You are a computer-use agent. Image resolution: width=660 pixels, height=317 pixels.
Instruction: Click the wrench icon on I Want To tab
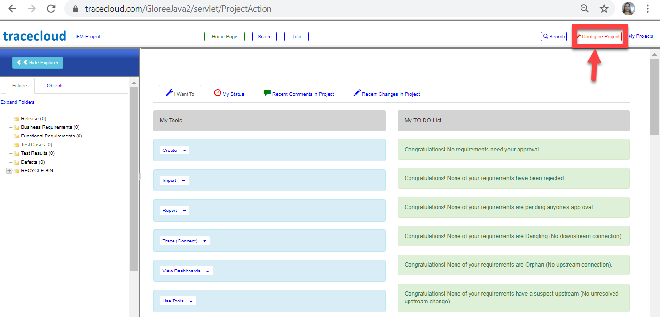click(x=169, y=93)
